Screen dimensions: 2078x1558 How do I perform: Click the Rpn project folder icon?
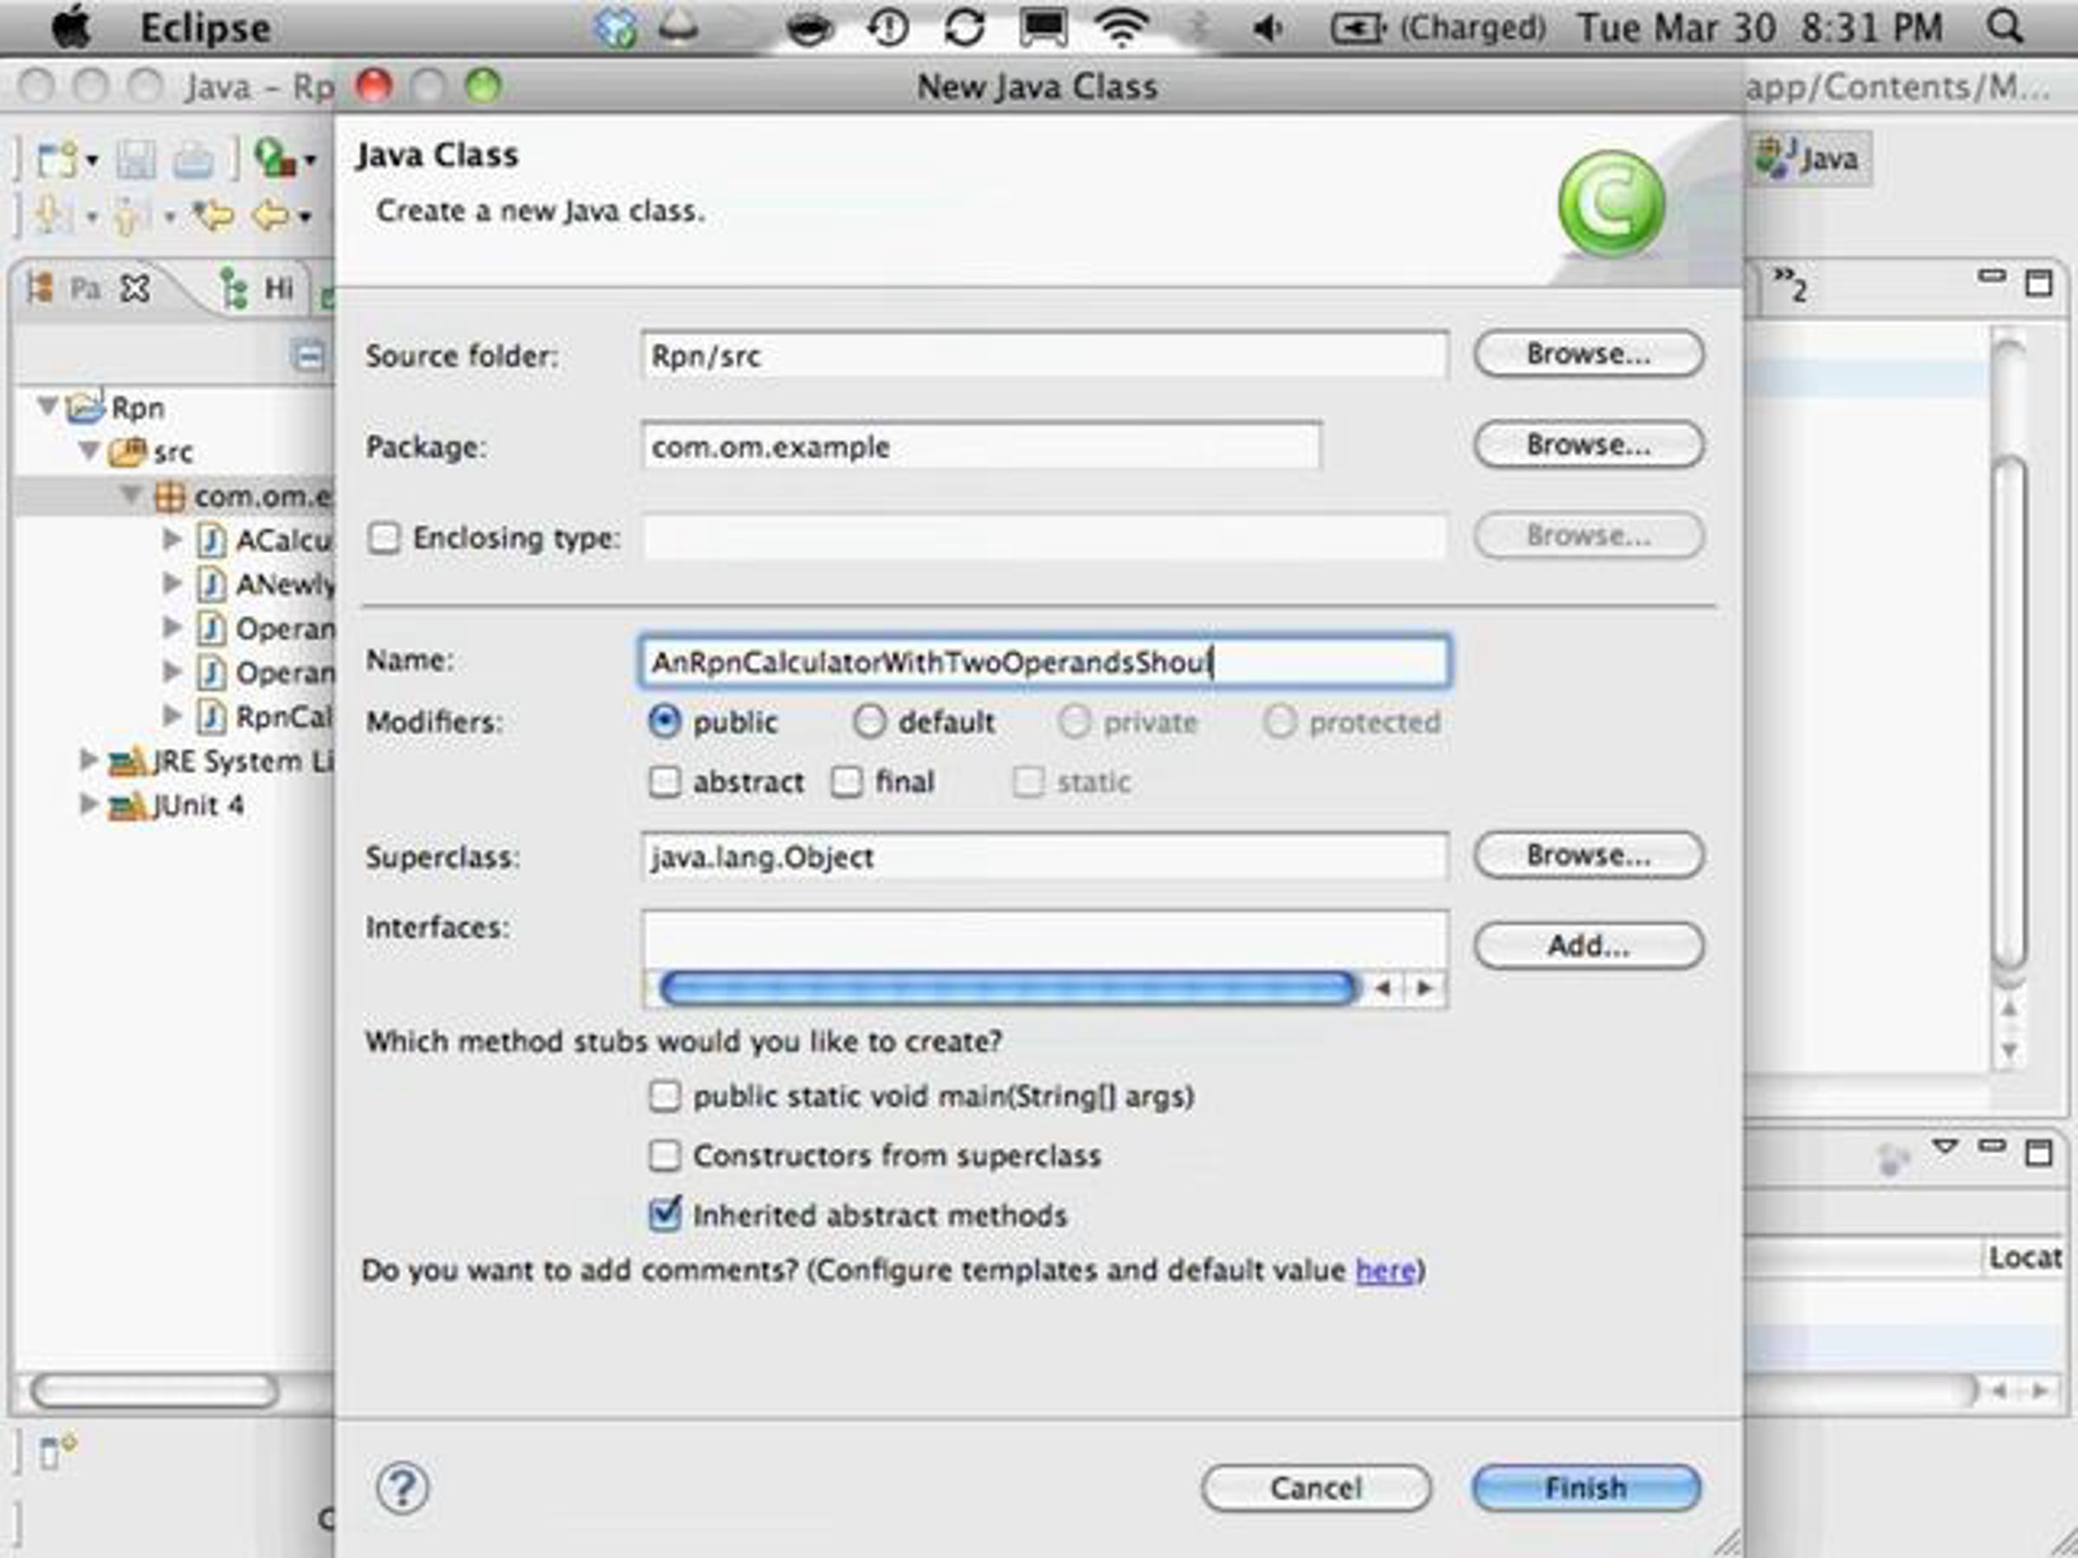point(85,407)
